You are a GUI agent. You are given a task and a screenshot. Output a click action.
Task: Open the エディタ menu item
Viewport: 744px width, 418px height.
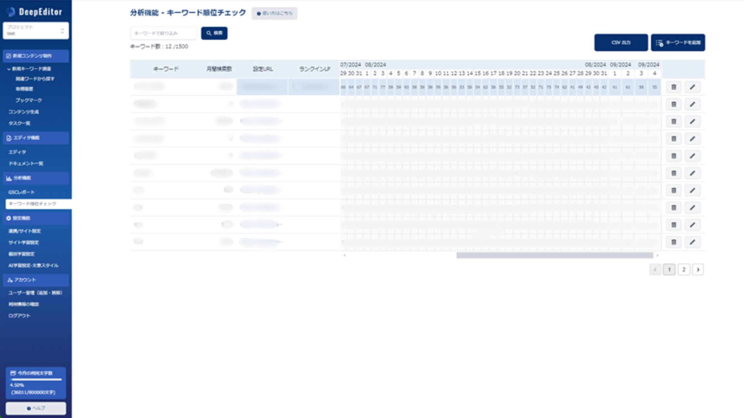coord(17,152)
